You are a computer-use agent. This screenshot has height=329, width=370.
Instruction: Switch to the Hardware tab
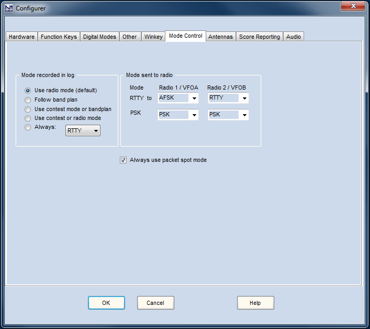(x=21, y=37)
